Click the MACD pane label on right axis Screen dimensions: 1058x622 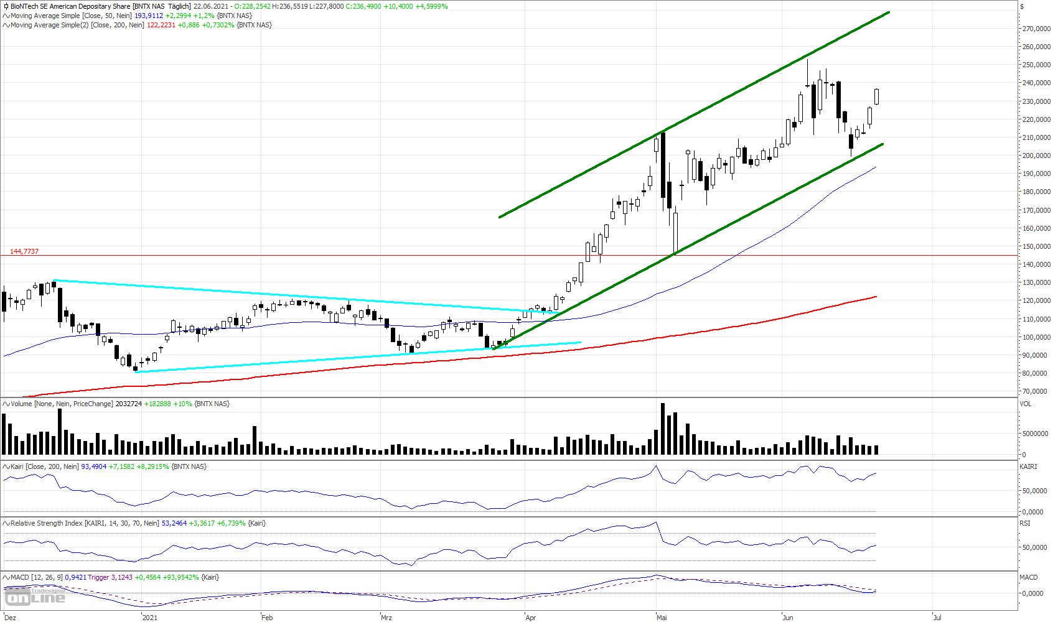coord(1029,577)
